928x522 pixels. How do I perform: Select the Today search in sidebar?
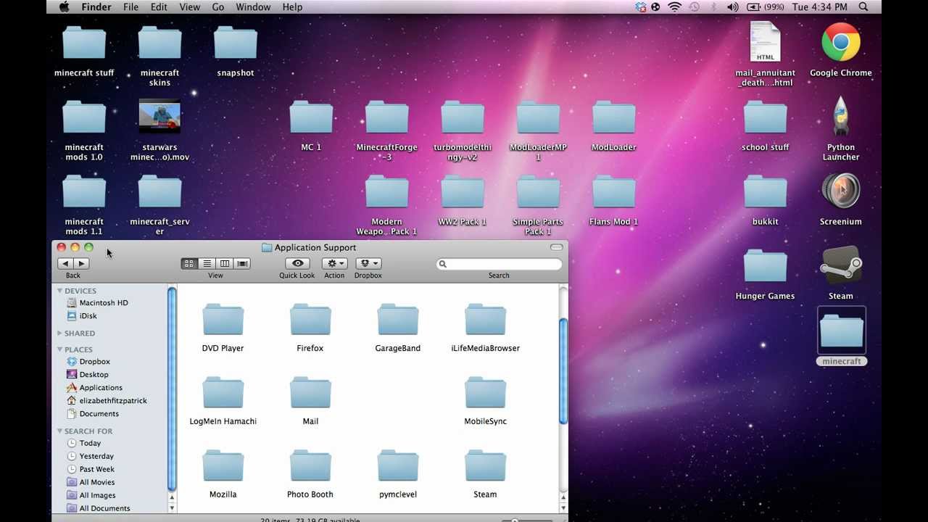(x=84, y=443)
